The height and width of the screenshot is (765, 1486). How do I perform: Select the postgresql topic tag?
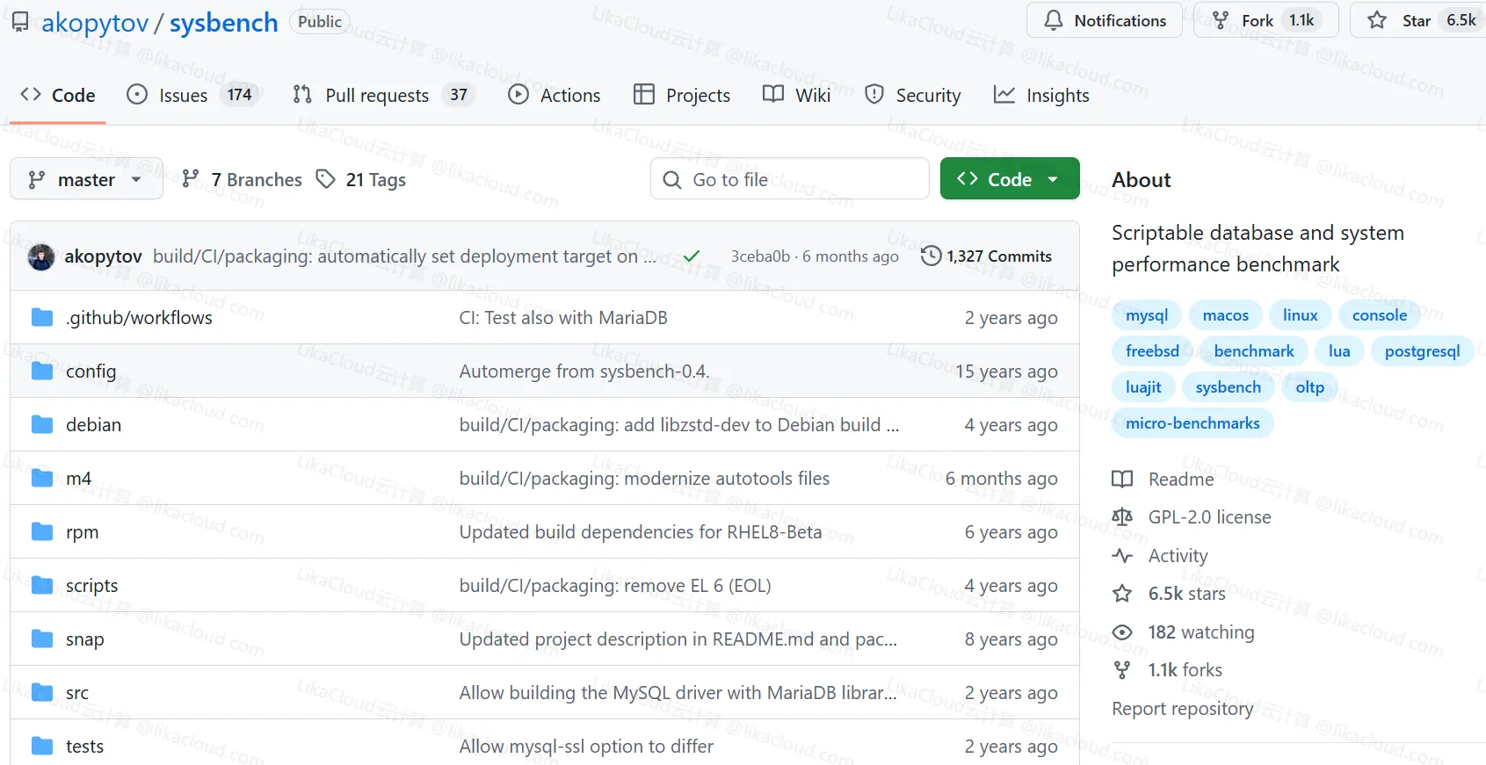(1421, 351)
